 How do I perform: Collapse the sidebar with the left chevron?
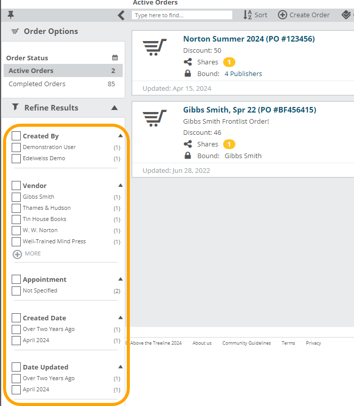click(121, 15)
